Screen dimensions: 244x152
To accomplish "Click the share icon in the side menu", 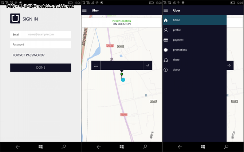I will tap(166, 60).
